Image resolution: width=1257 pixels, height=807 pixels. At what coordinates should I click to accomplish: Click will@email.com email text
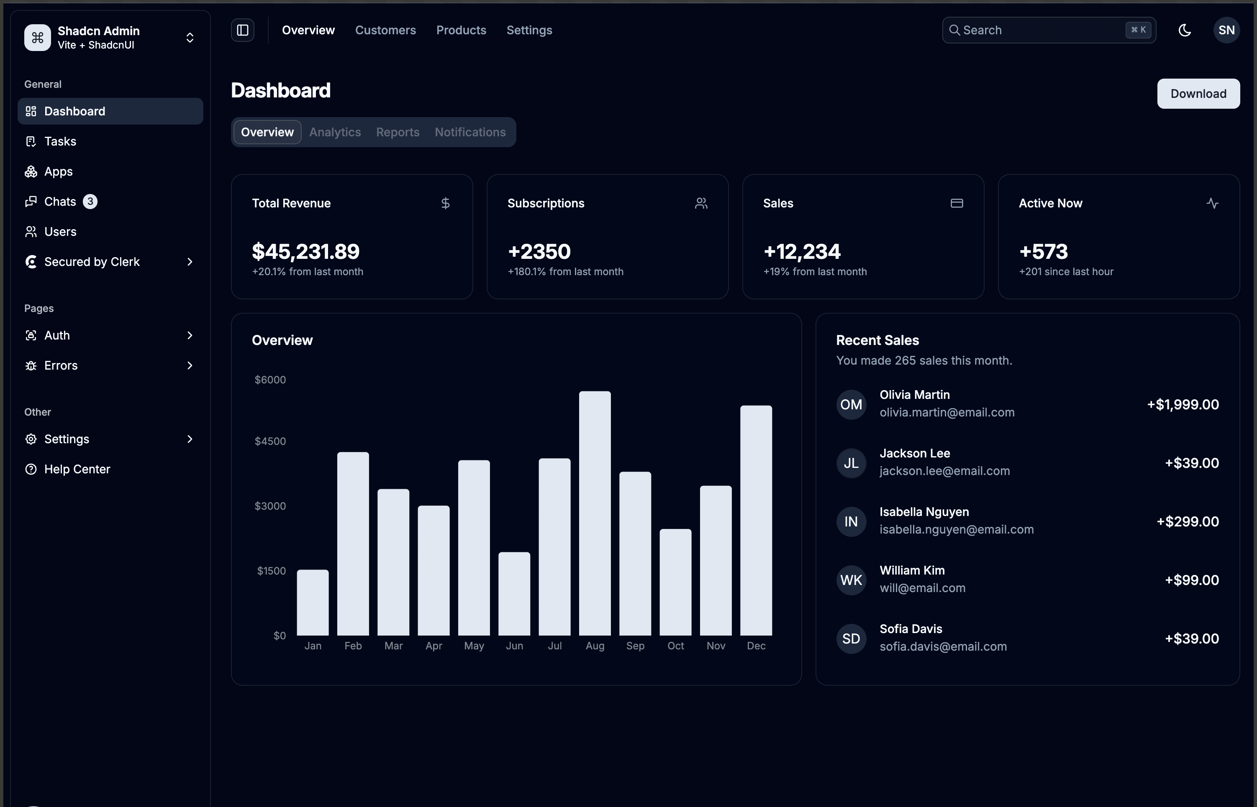point(922,588)
